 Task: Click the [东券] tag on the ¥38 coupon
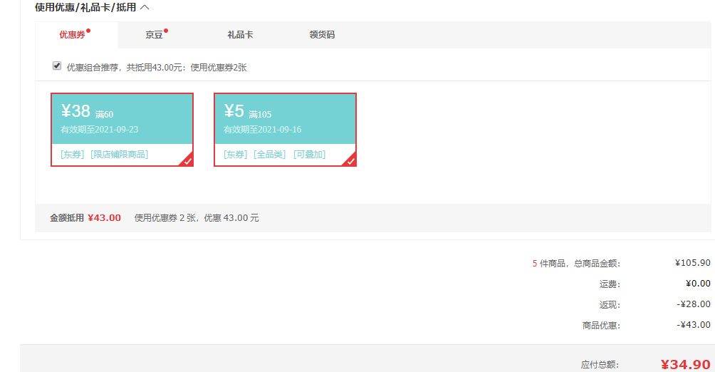pos(73,155)
